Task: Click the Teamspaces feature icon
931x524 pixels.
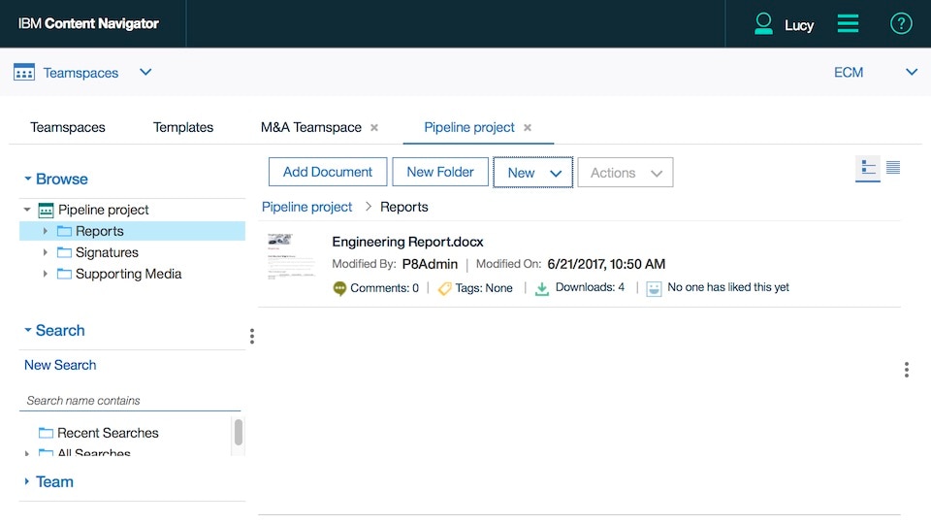Action: 24,73
